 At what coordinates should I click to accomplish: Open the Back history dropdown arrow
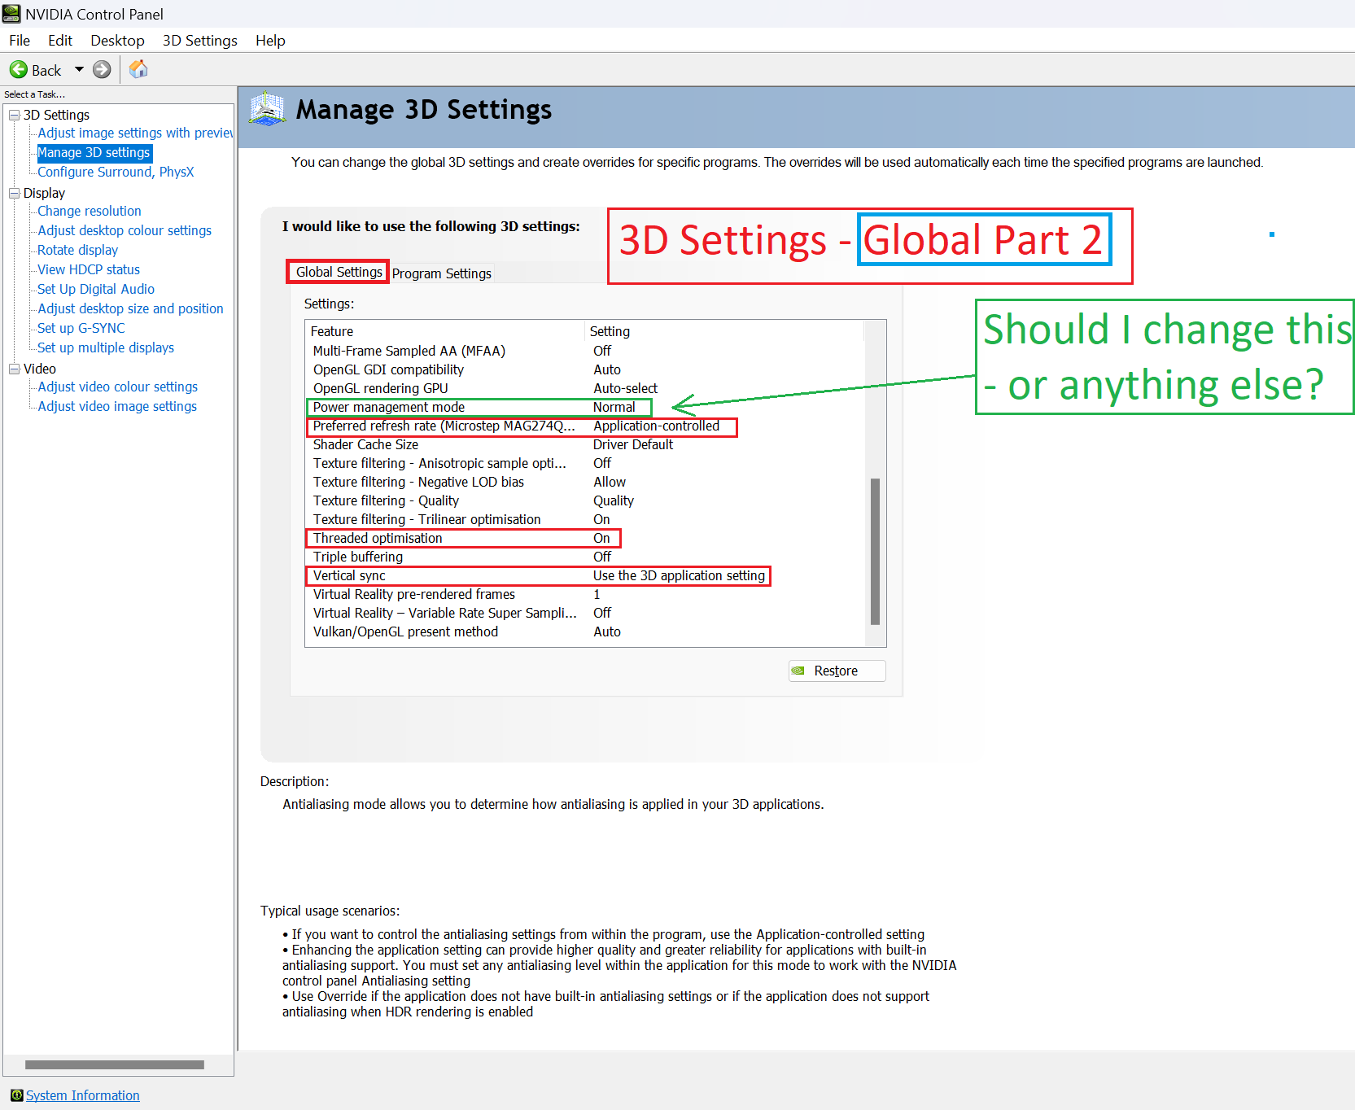click(79, 70)
